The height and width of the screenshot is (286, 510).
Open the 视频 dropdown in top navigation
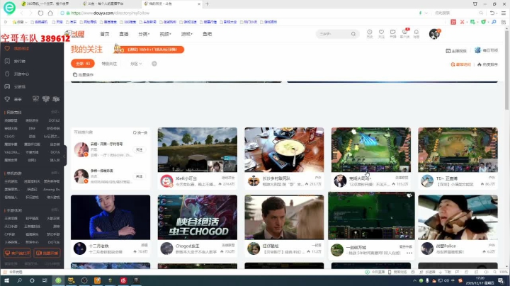[x=165, y=34]
